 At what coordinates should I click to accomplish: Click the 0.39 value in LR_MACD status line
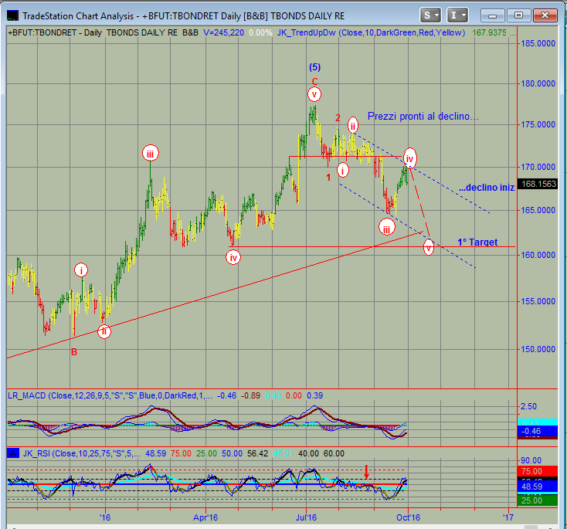pyautogui.click(x=314, y=395)
